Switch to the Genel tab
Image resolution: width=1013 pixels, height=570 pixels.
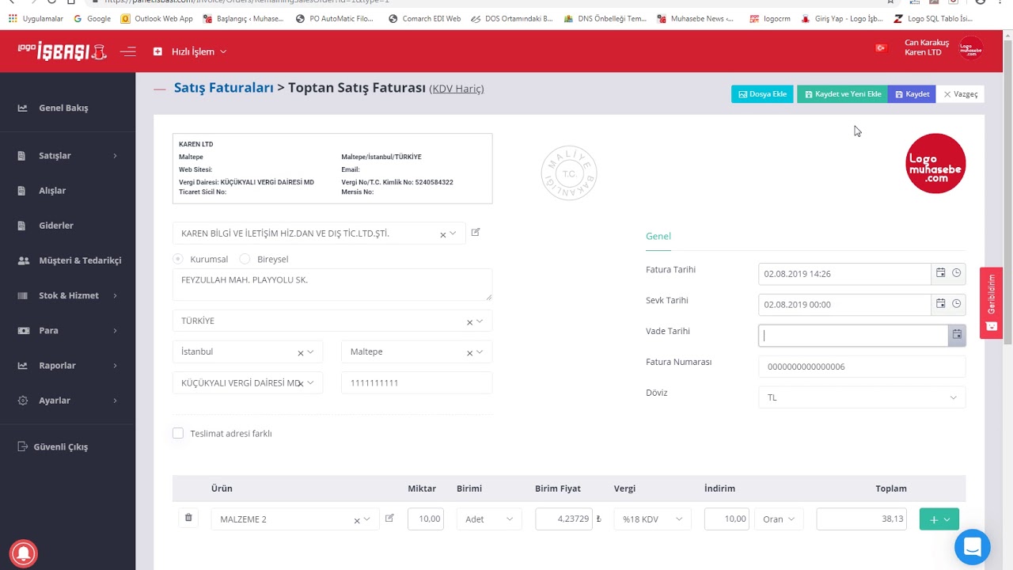tap(658, 236)
